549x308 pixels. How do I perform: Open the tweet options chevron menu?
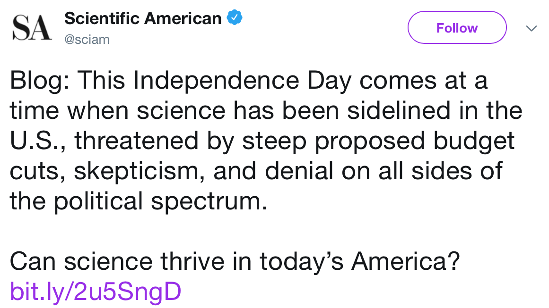click(x=532, y=28)
